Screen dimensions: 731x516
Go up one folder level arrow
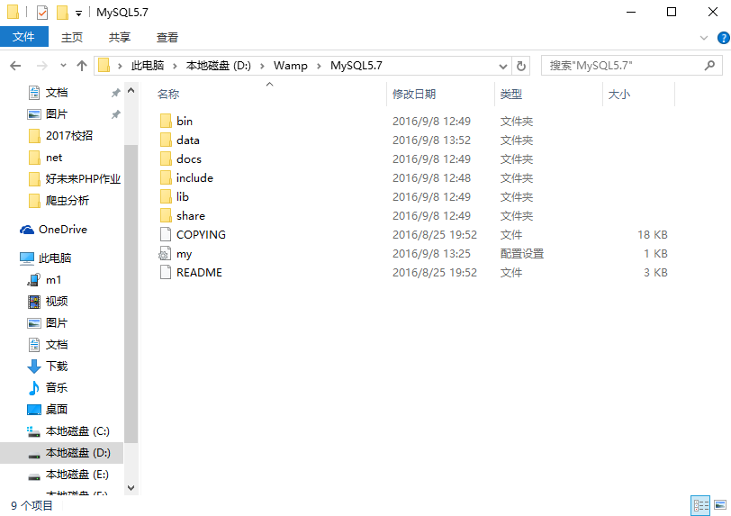point(82,66)
